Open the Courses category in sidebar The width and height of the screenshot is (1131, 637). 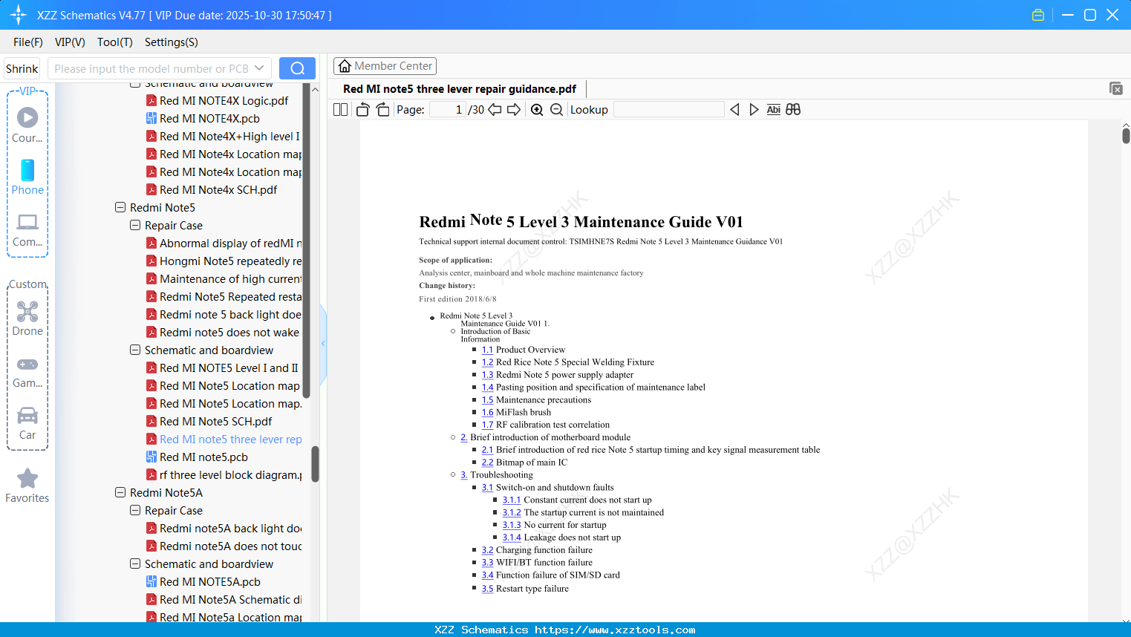(x=27, y=125)
